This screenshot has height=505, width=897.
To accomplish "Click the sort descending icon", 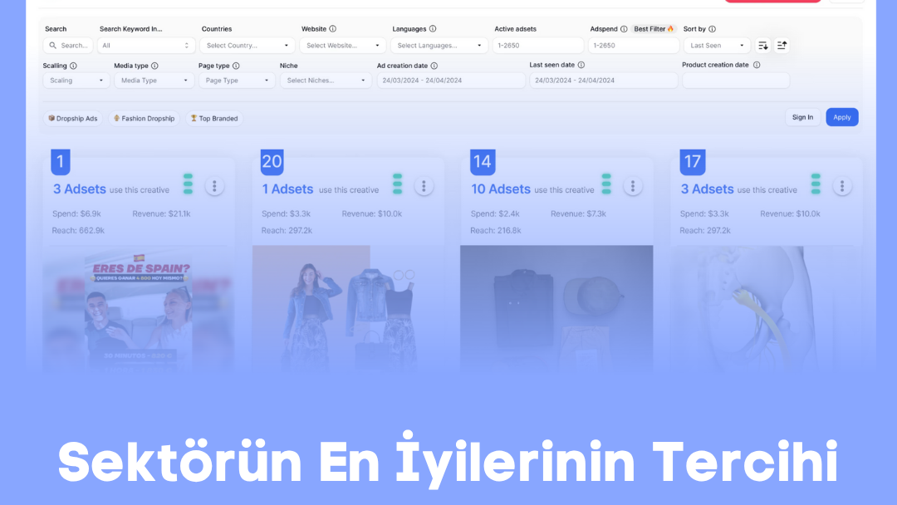I will (763, 46).
